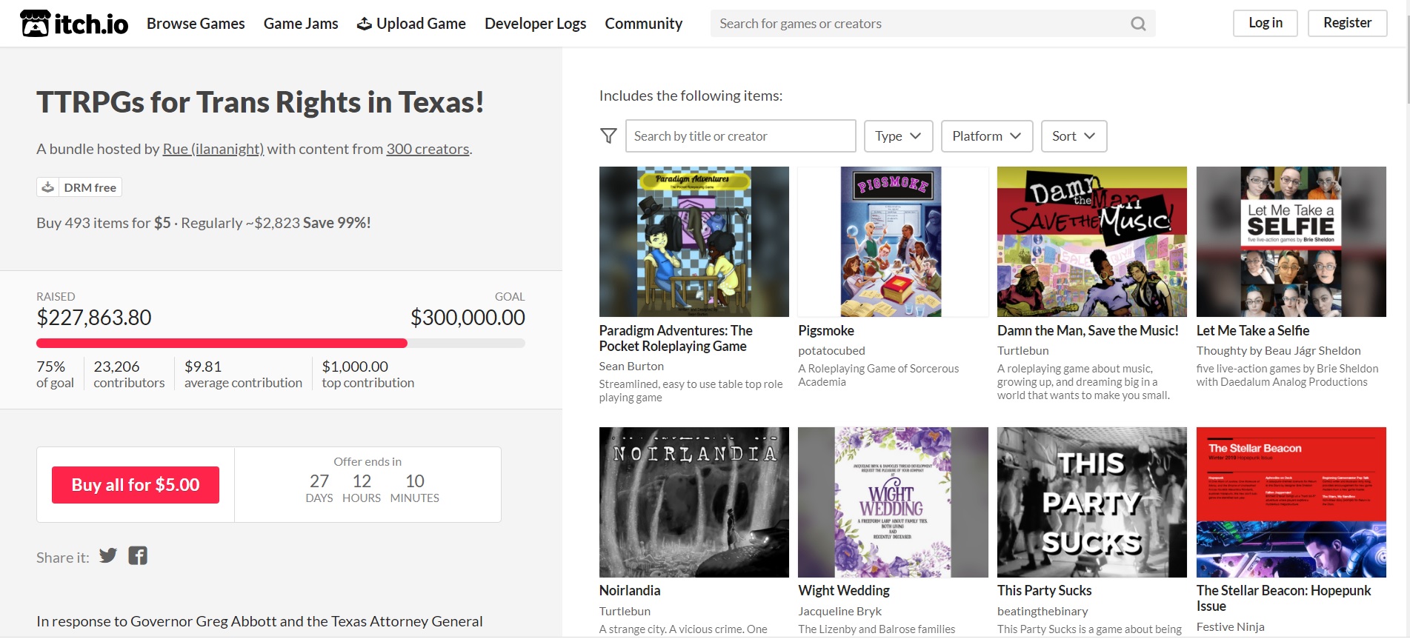
Task: Click the Save 99%! text
Action: pos(336,223)
